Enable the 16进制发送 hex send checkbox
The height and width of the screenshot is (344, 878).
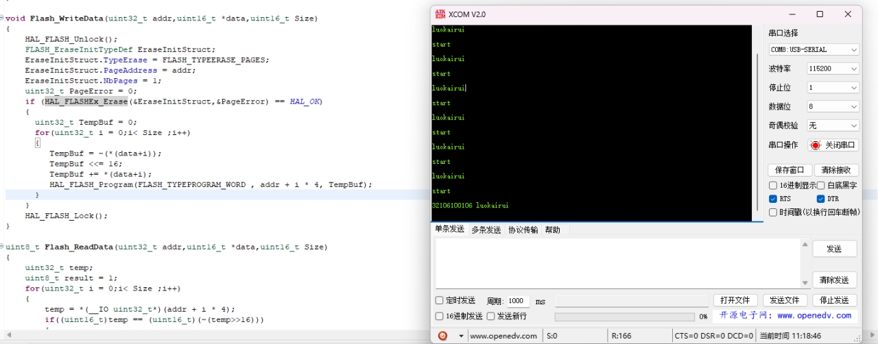tap(440, 316)
